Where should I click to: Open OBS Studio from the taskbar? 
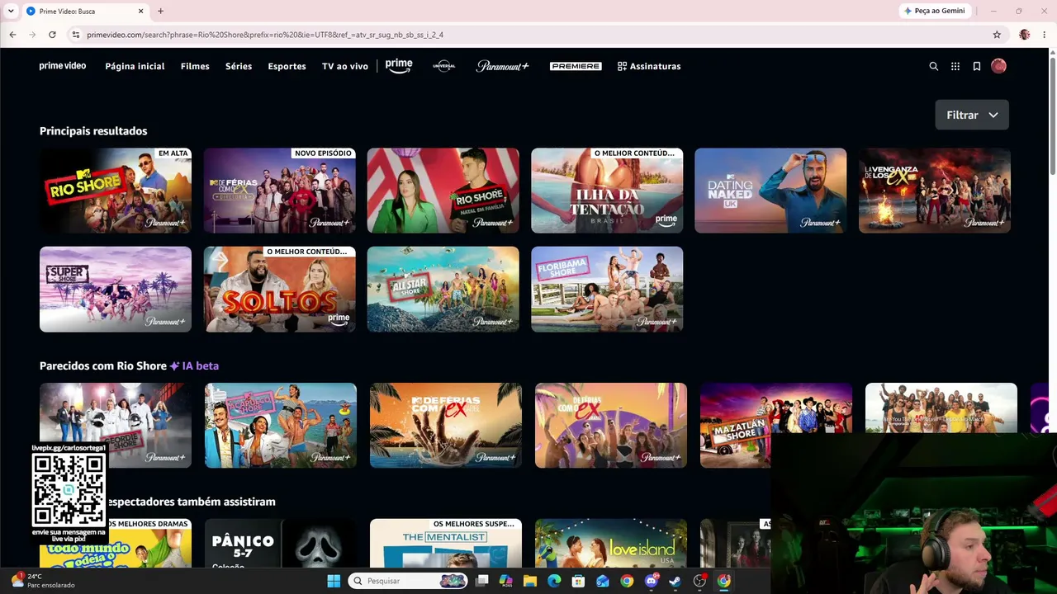click(699, 581)
